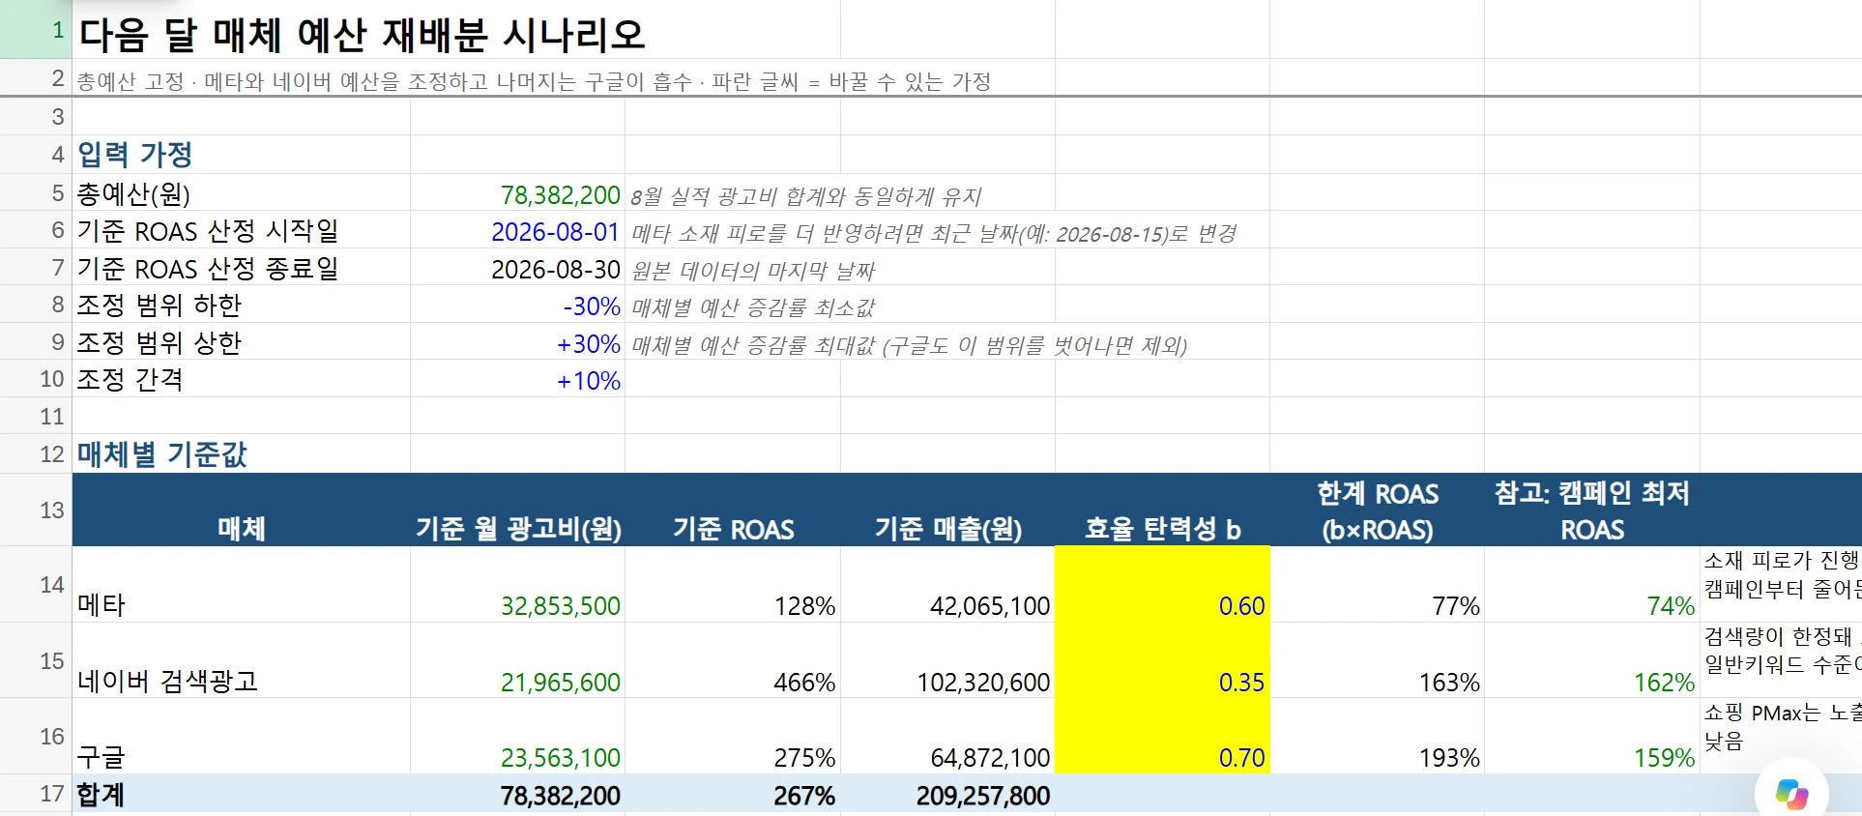Viewport: 1862px width, 816px height.
Task: Click the note '매체별 예산 증감률 최소값'
Action: click(x=753, y=308)
